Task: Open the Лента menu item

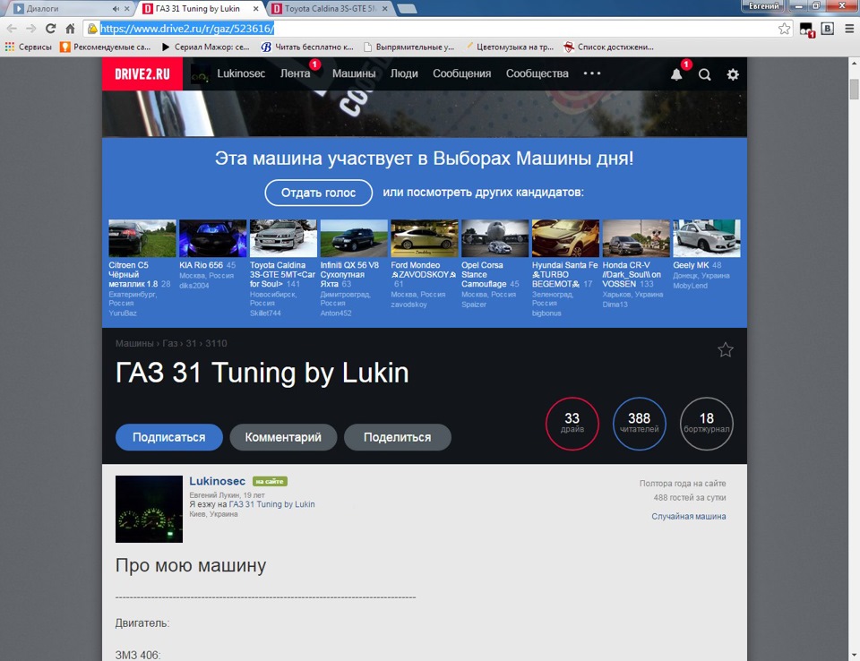Action: pos(295,73)
